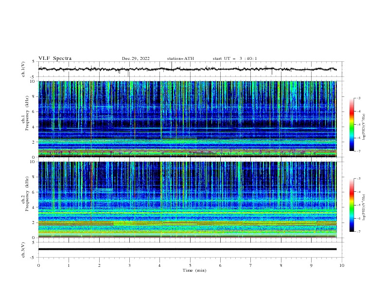Screen dimensions: 385x298
Task: Click the ch.2 PSD color scale bar
Action: (351, 205)
